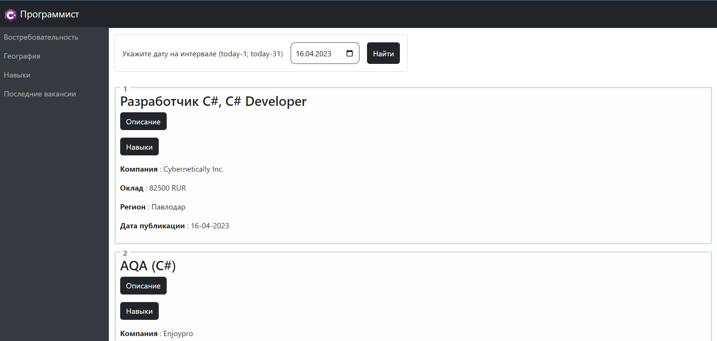Image resolution: width=717 pixels, height=341 pixels.
Task: Click the date interval instruction label
Action: point(203,54)
